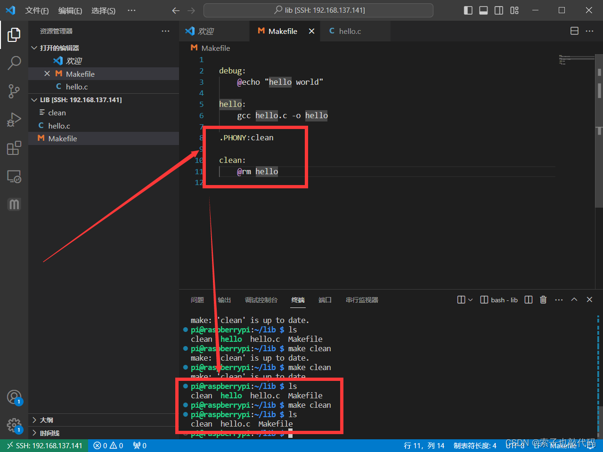Open the command center search box
The width and height of the screenshot is (603, 452).
(318, 10)
